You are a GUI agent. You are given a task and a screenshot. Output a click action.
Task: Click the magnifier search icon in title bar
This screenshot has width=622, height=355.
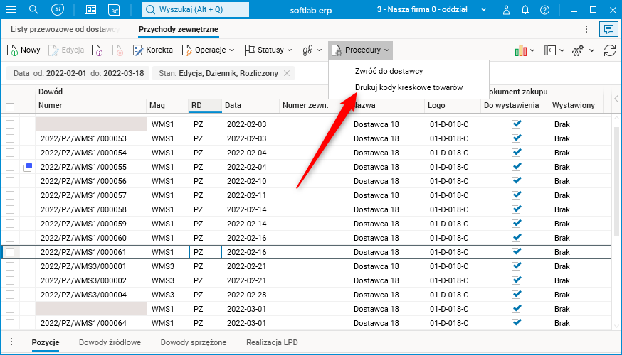click(33, 10)
